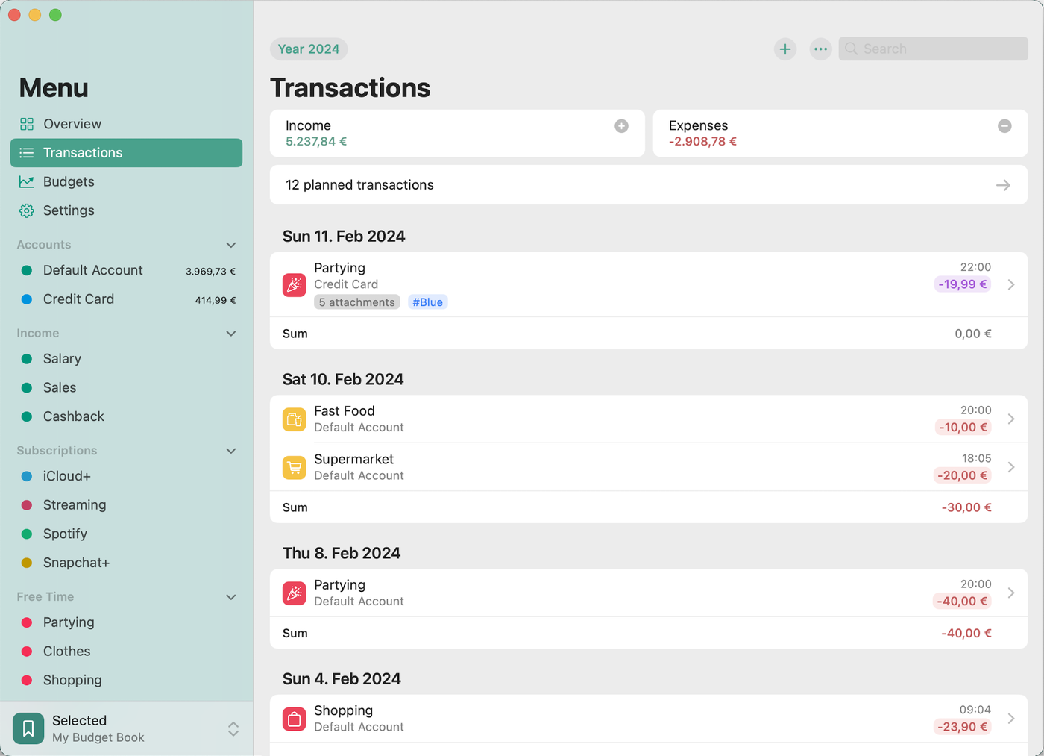Click the Settings gear icon in sidebar
Image resolution: width=1044 pixels, height=756 pixels.
pyautogui.click(x=27, y=210)
